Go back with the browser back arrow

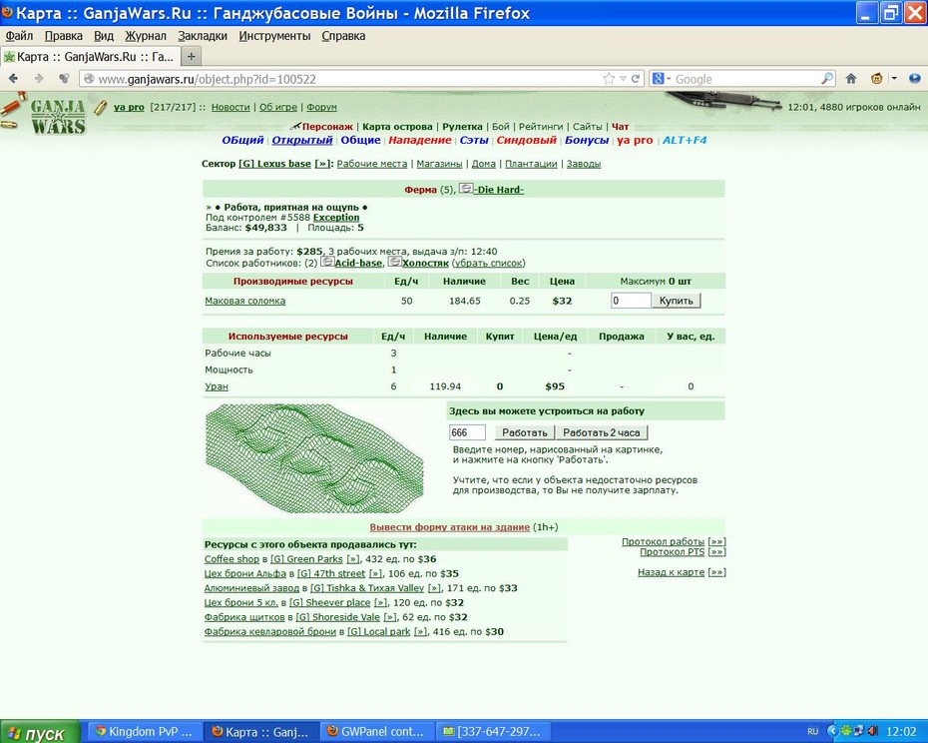click(x=13, y=79)
